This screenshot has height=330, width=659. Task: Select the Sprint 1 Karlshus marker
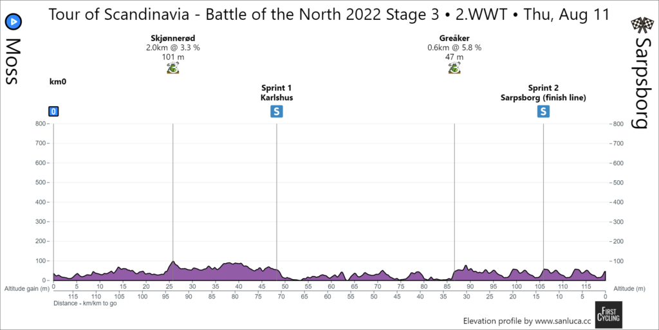click(x=277, y=112)
